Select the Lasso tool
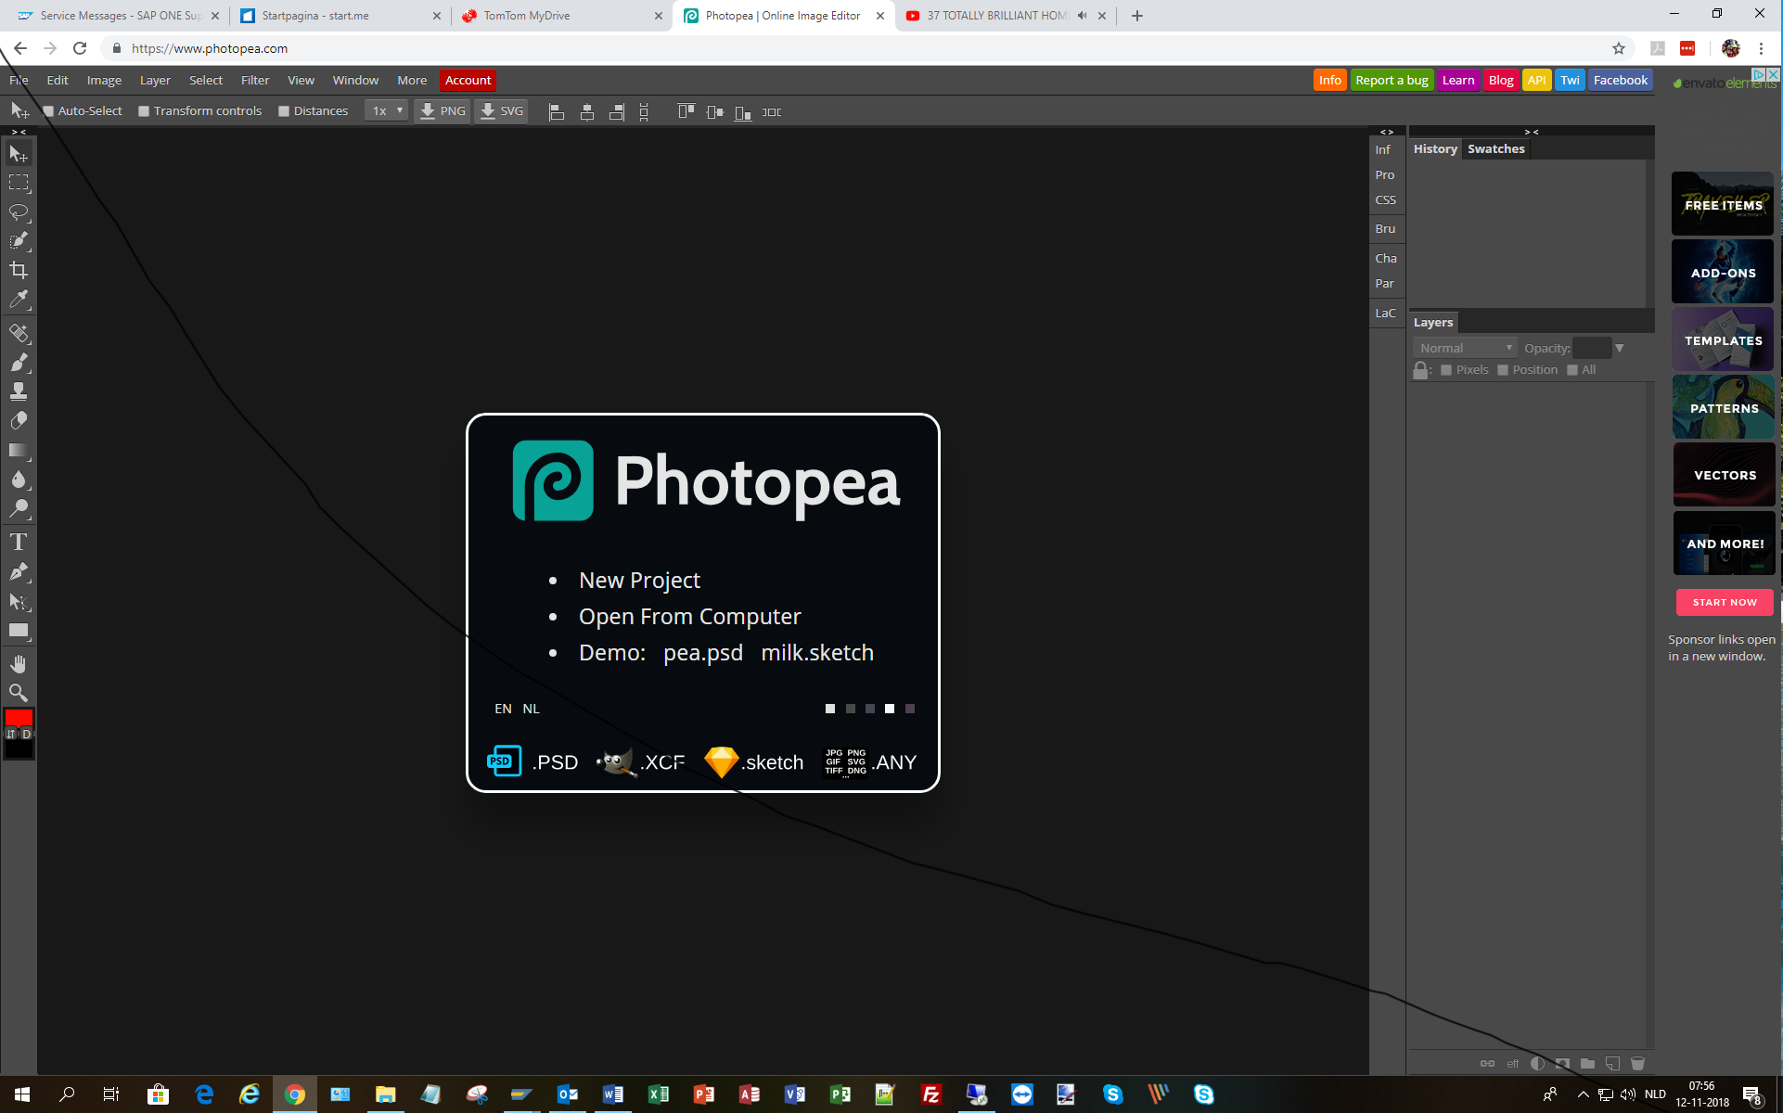 [19, 212]
